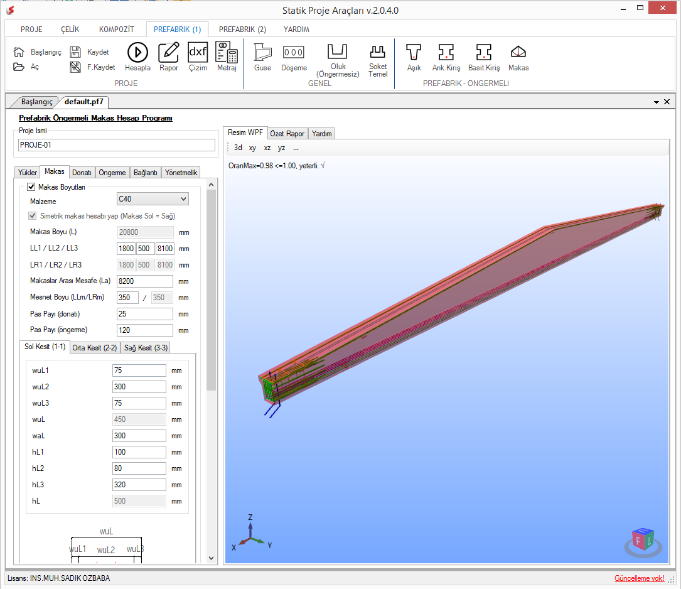
Task: Open YARDIM ribbon tab
Action: pos(296,30)
